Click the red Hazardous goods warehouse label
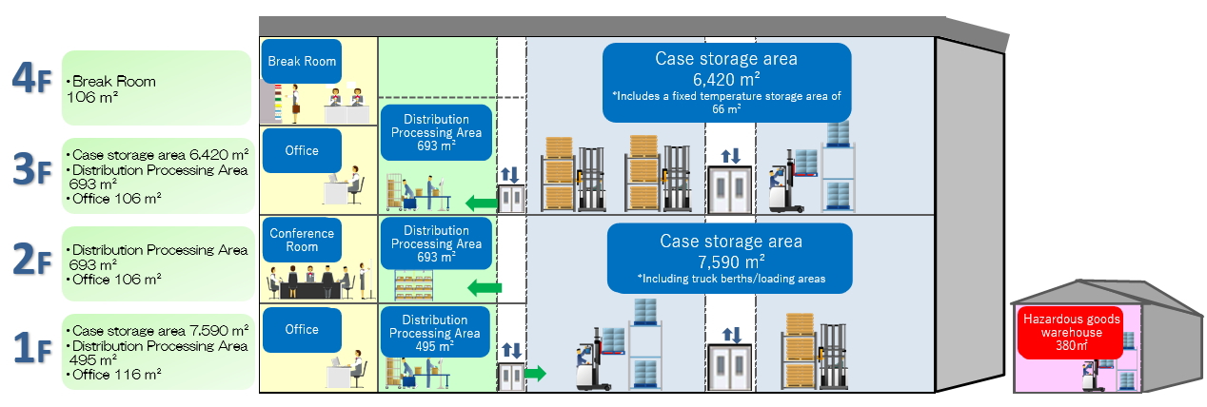The width and height of the screenshot is (1207, 407). [x=1070, y=332]
